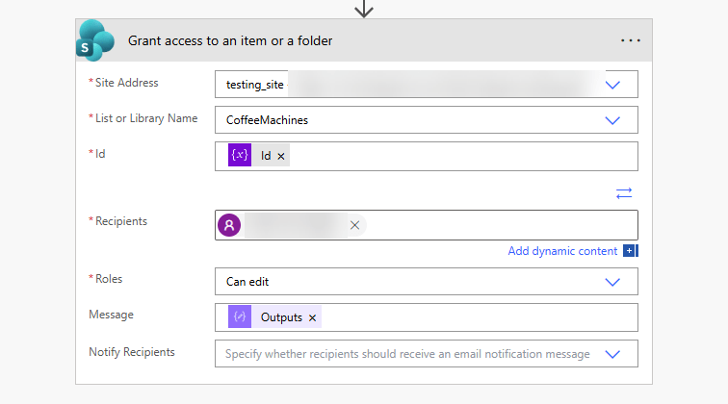728x404 pixels.
Task: Click the SharePoint action icon in header
Action: (x=96, y=40)
